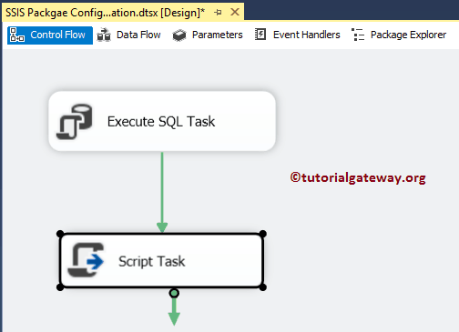Switch to the Control Flow tab

pyautogui.click(x=50, y=35)
